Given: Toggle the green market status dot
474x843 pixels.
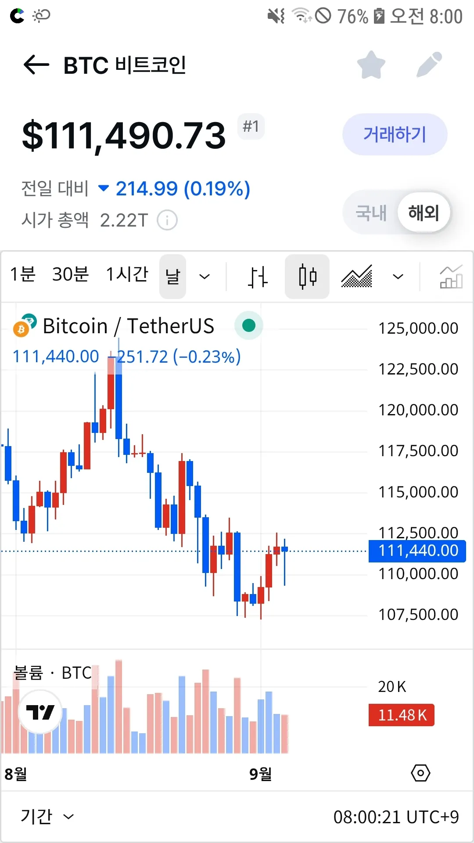Looking at the screenshot, I should (249, 325).
